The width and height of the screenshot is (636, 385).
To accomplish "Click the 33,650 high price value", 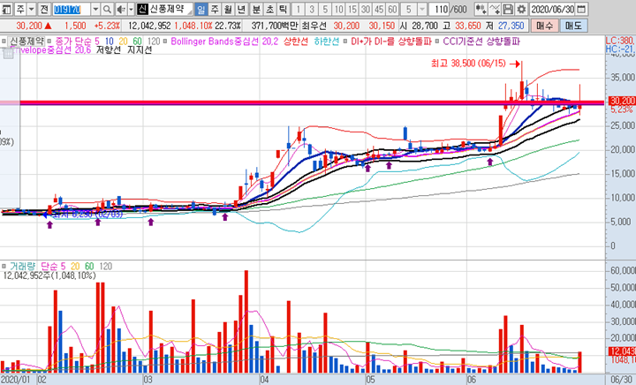I will pos(467,26).
